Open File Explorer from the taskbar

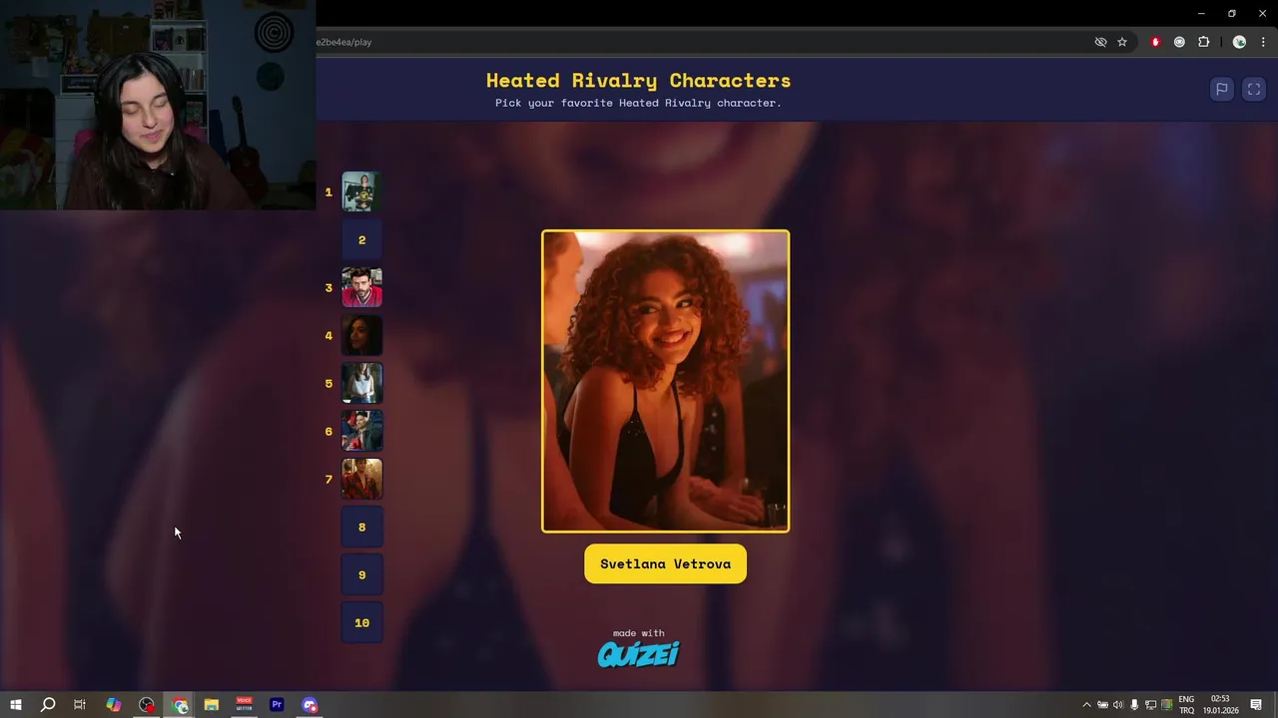pos(212,705)
